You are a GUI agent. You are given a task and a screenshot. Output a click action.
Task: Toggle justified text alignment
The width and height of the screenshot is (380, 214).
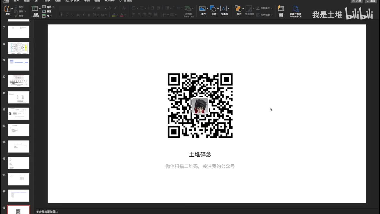pyautogui.click(x=150, y=15)
